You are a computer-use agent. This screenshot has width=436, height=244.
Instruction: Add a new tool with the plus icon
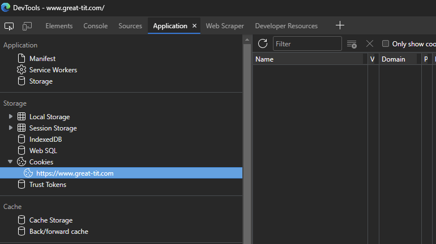pos(340,25)
